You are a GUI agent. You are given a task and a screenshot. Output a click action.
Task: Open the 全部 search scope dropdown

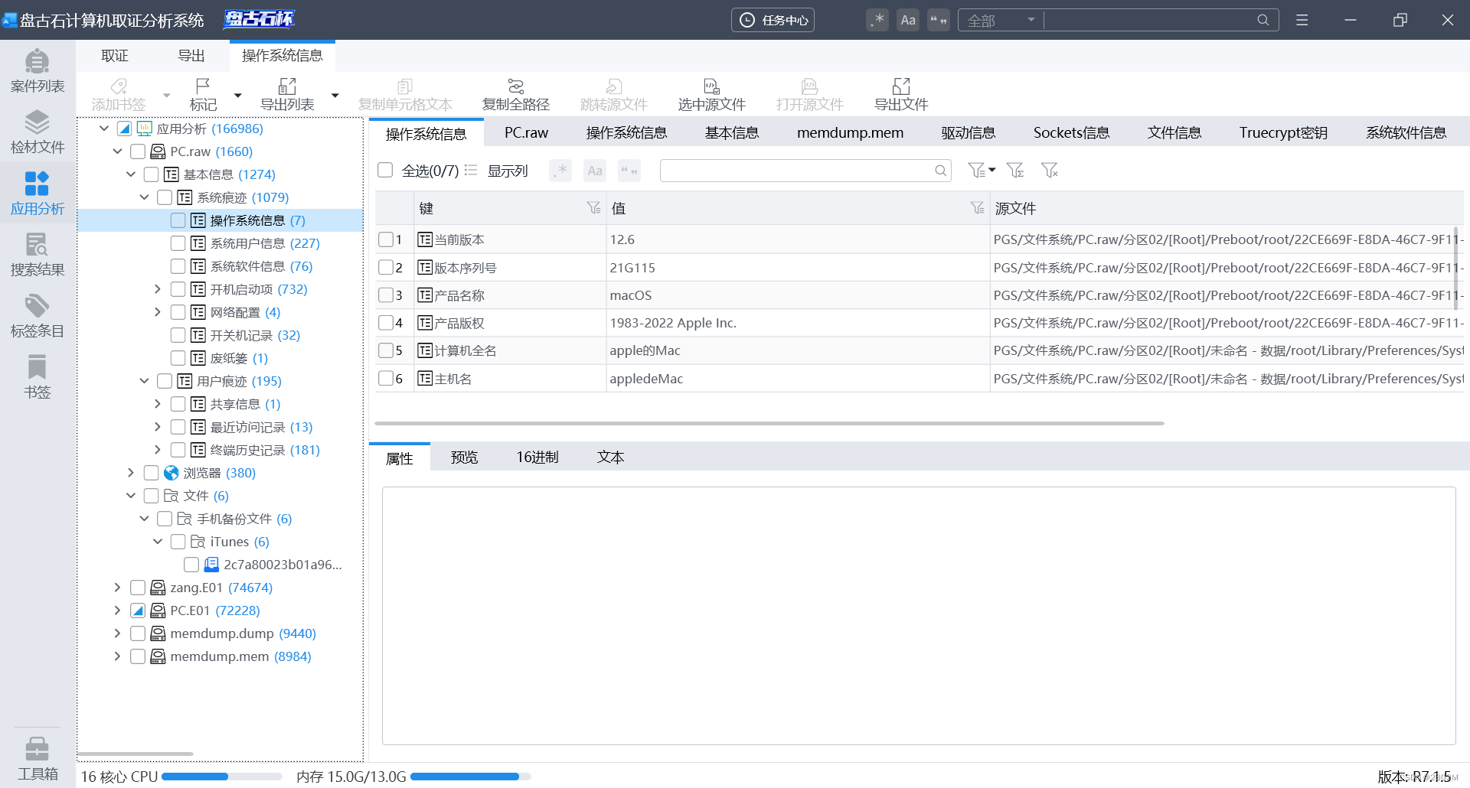coord(1001,20)
